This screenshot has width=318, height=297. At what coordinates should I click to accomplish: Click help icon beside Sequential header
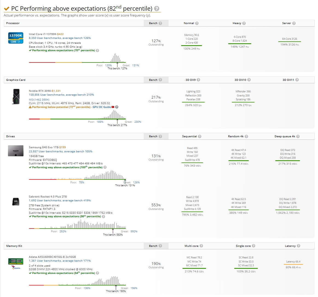coord(200,136)
